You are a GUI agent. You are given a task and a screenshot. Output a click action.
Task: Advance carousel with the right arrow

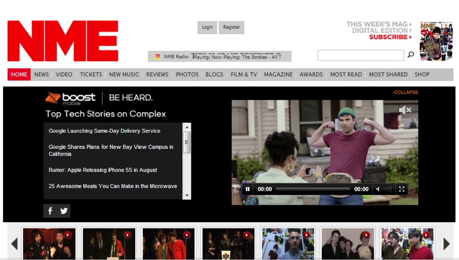click(x=447, y=244)
